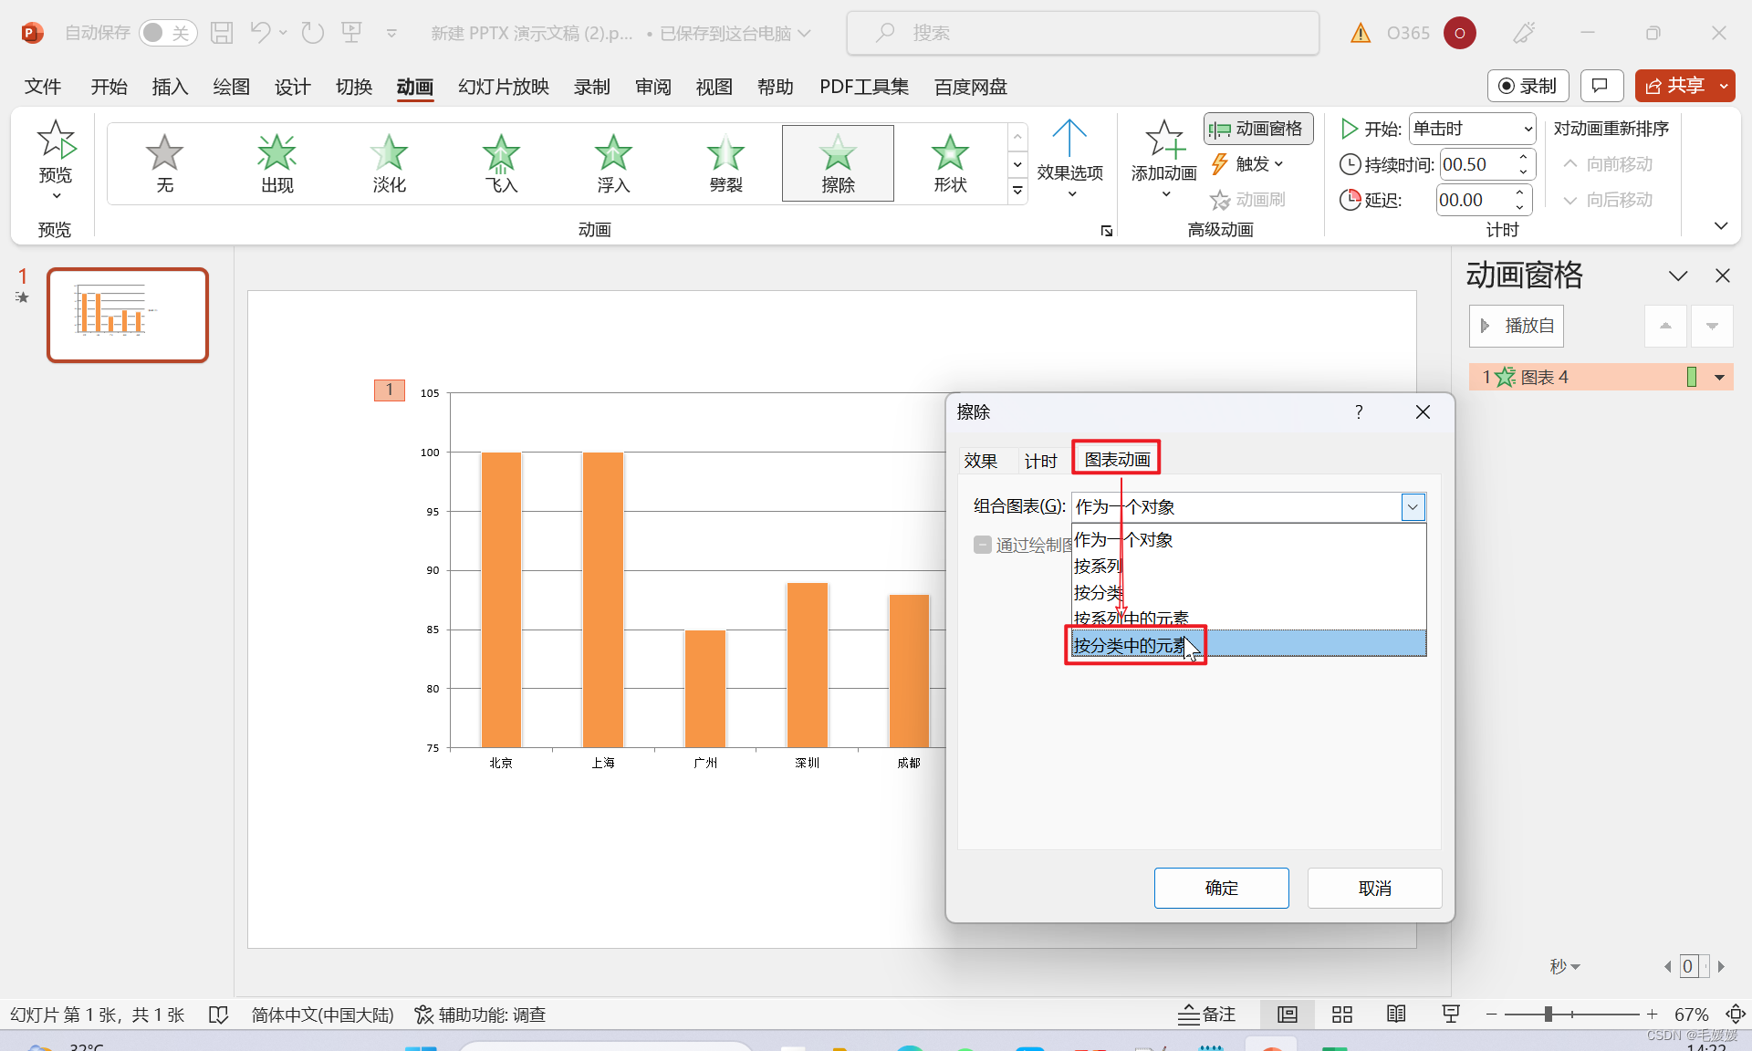
Task: Click the 帮助 help icon in dialog
Action: pyautogui.click(x=1358, y=411)
